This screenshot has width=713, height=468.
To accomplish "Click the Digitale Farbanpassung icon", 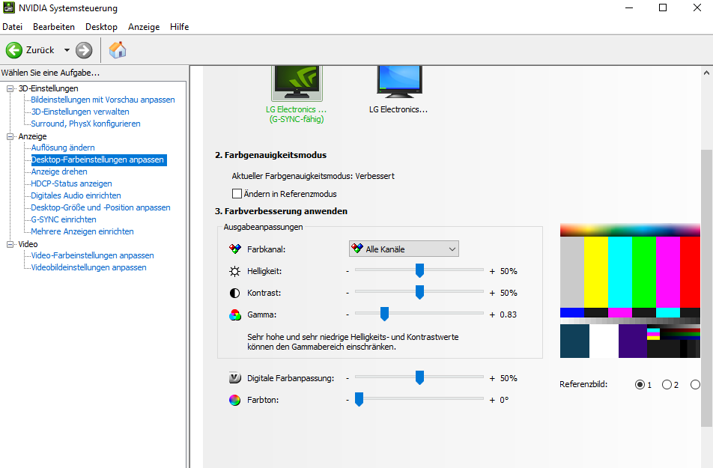I will (x=234, y=378).
